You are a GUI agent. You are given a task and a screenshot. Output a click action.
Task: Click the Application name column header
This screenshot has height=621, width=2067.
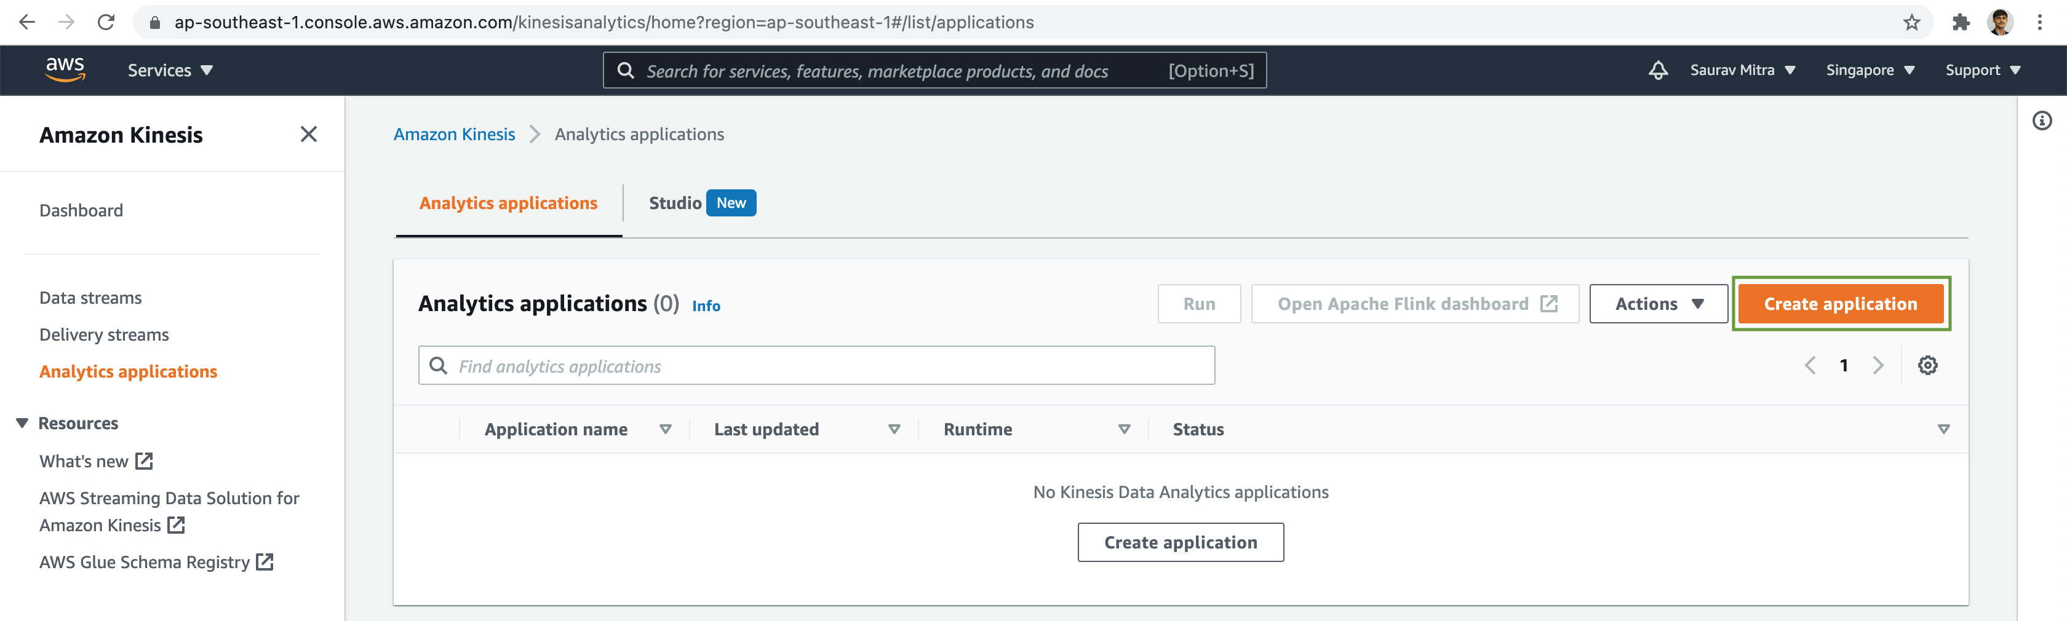[556, 430]
